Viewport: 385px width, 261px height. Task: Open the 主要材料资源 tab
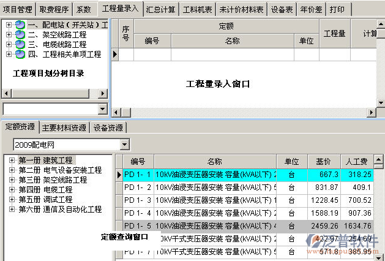[64, 127]
